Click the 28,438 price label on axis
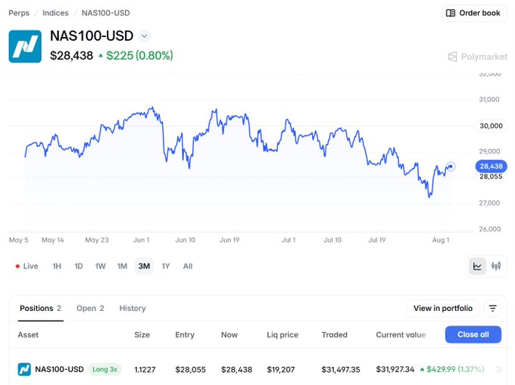515x385 pixels. (x=492, y=166)
